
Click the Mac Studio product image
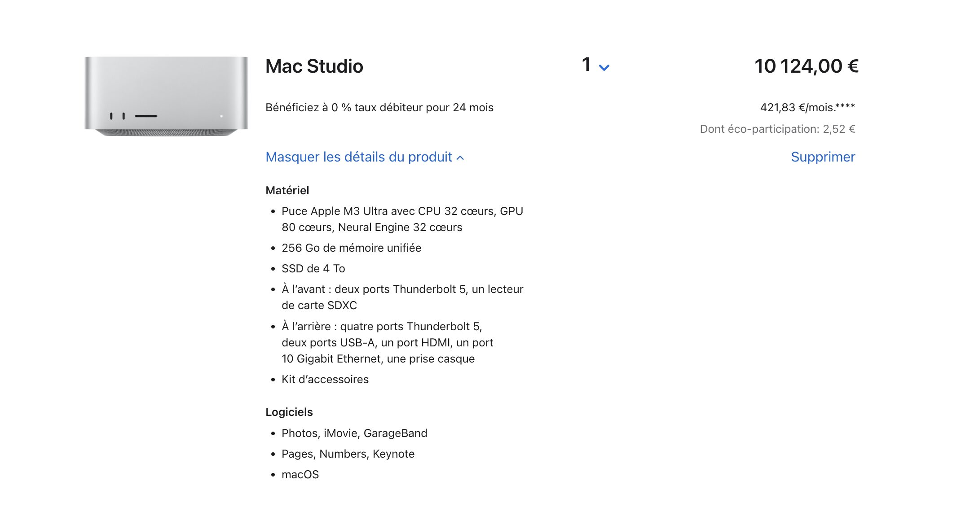[166, 96]
